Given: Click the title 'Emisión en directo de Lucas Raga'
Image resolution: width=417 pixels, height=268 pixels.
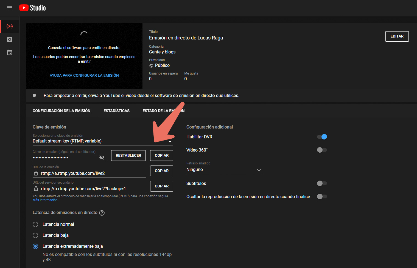Looking at the screenshot, I should pyautogui.click(x=186, y=38).
